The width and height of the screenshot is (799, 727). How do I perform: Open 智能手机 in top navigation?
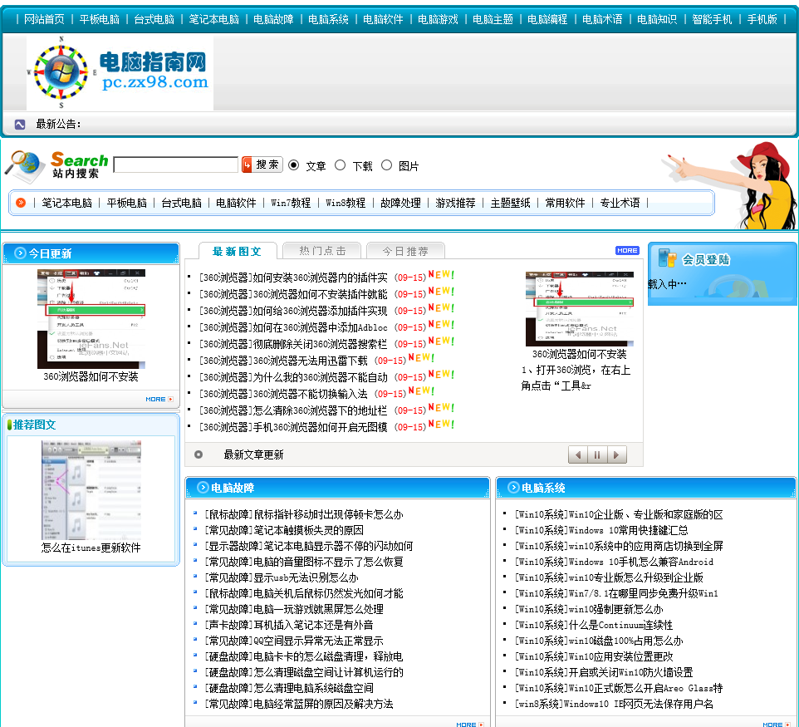click(x=712, y=19)
